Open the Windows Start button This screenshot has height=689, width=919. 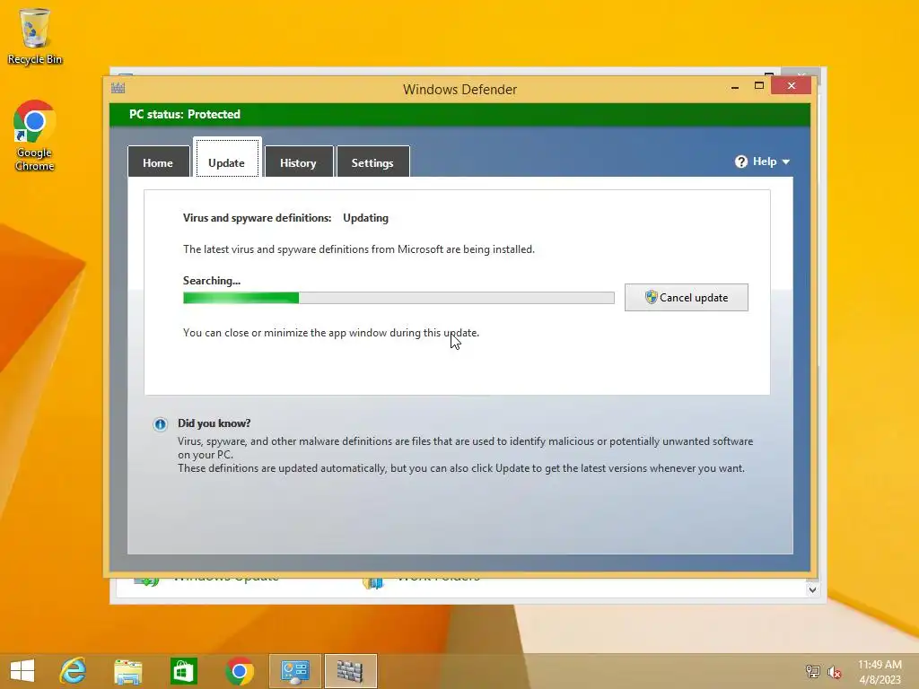22,670
